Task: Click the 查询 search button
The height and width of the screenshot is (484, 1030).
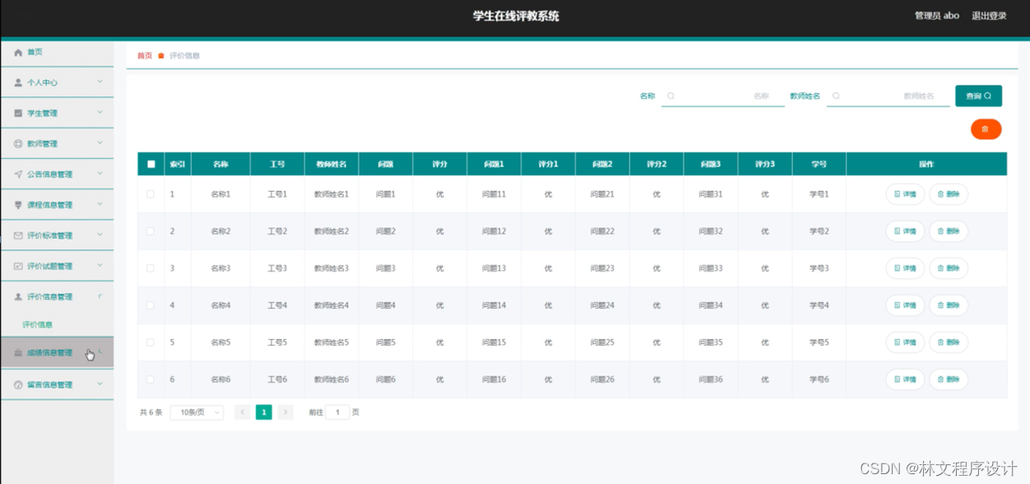Action: pyautogui.click(x=978, y=96)
